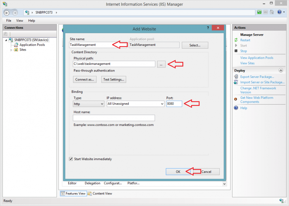Click the Stop loading icon in toolbar
Viewport: 289px width, 206px height.
(x=266, y=12)
